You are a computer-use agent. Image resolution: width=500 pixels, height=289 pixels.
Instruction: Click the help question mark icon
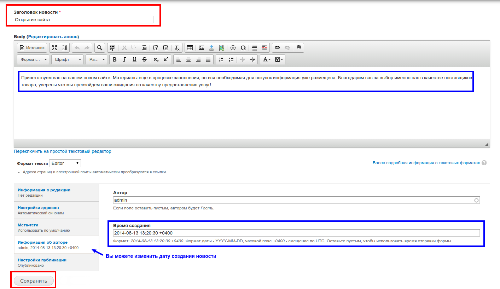tap(484, 163)
